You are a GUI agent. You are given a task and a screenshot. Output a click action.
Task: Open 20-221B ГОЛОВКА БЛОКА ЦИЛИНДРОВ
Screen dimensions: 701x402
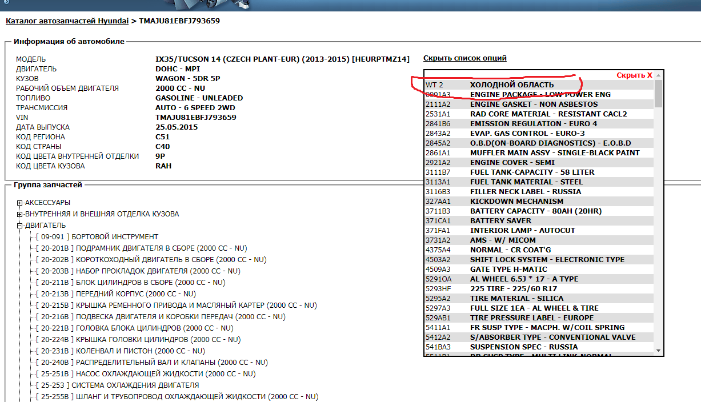(x=134, y=328)
